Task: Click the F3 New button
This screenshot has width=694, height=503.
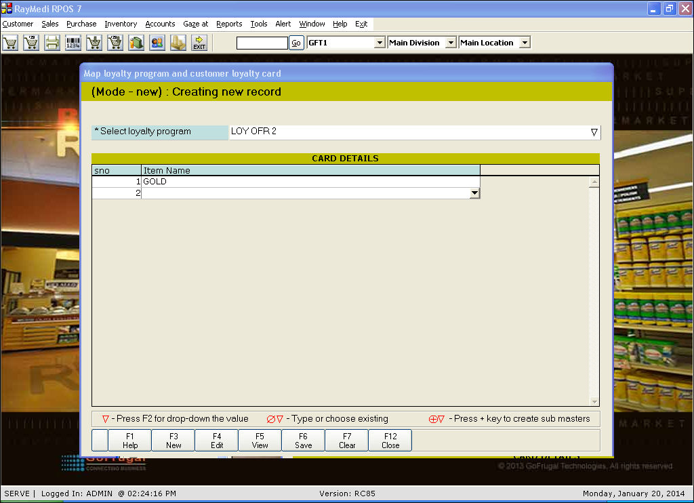Action: click(x=173, y=441)
